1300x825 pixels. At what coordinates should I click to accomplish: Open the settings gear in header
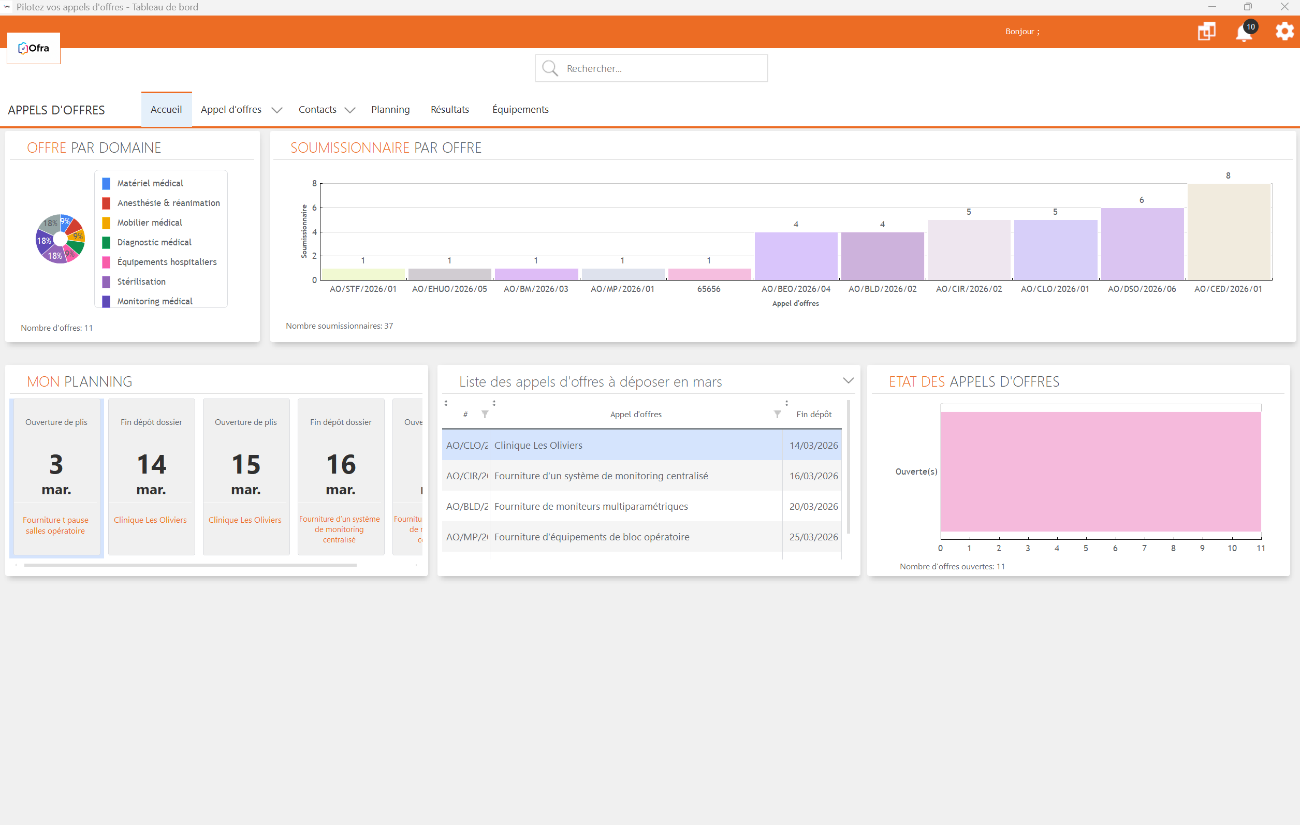pyautogui.click(x=1284, y=31)
